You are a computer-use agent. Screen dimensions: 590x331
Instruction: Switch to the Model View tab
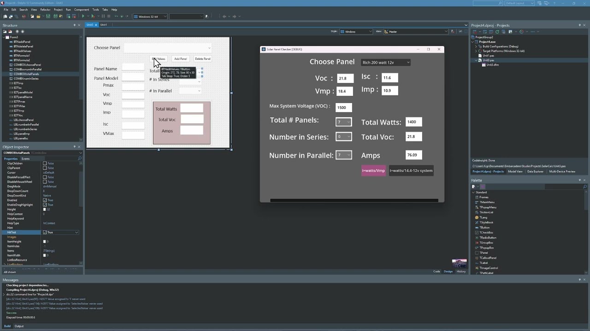515,171
